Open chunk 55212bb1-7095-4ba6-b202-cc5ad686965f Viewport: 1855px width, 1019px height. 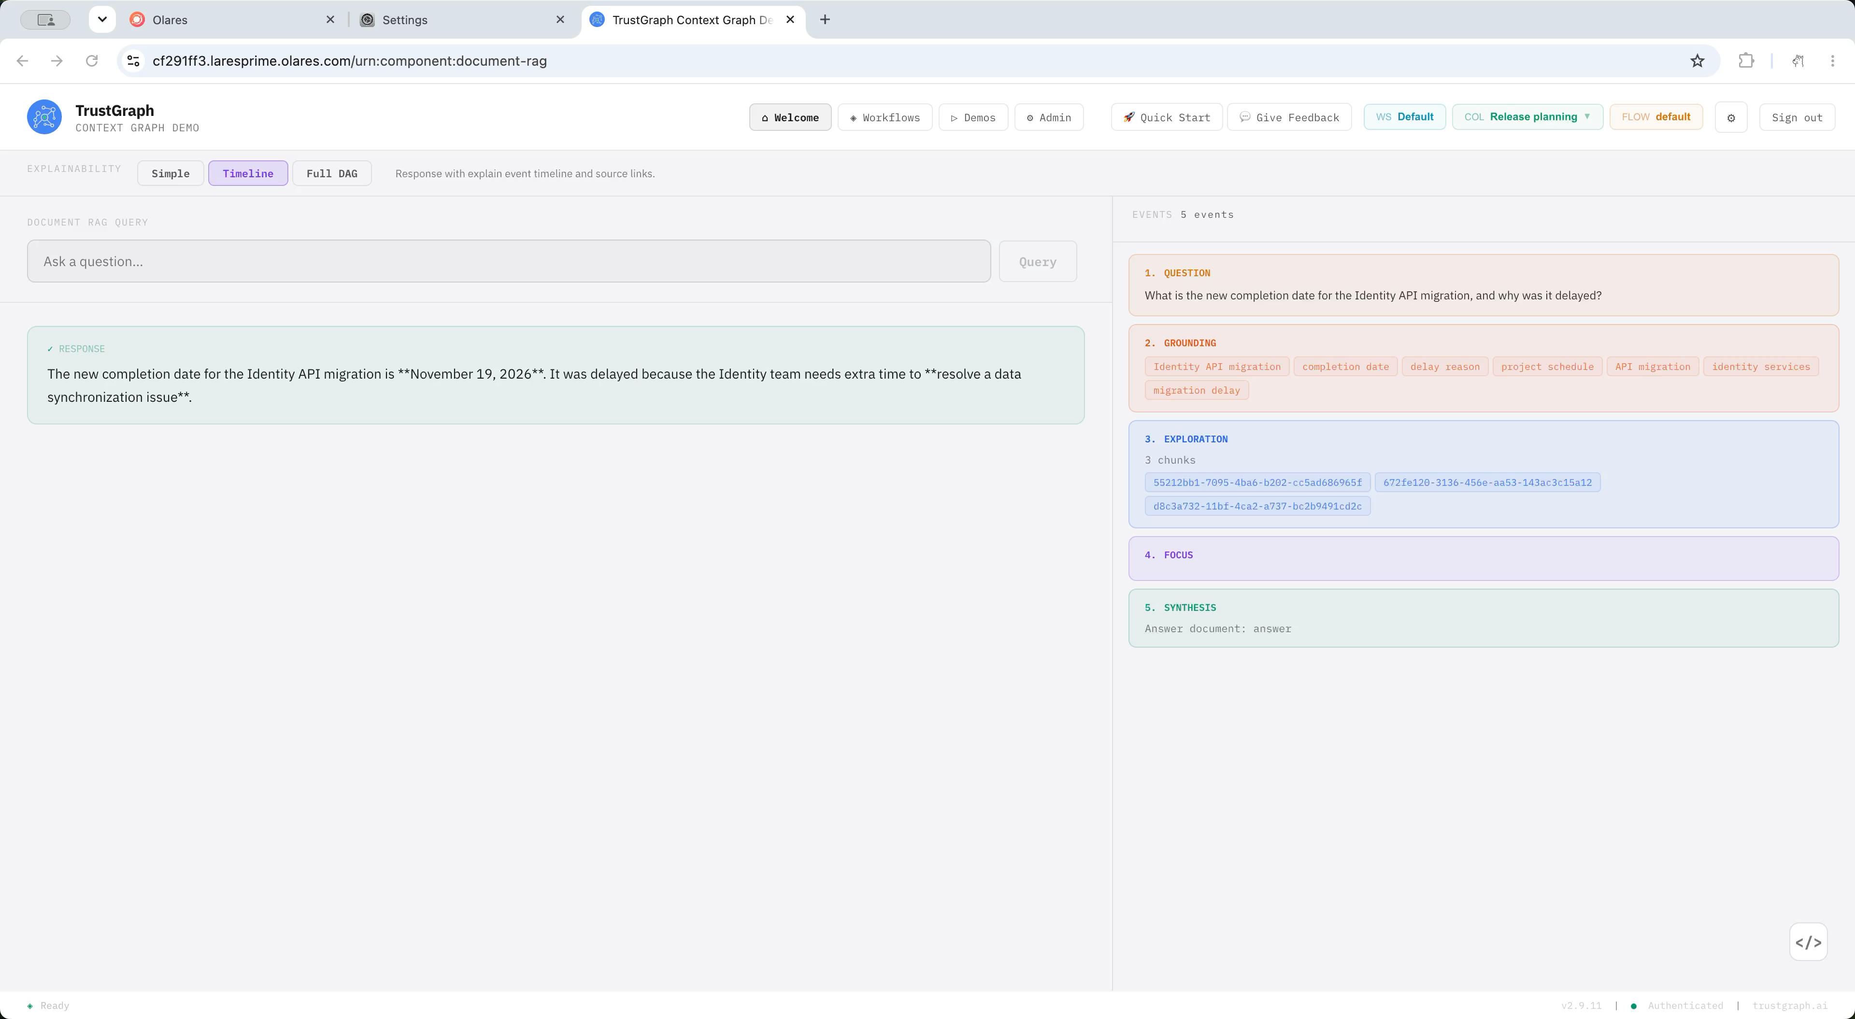(1257, 482)
